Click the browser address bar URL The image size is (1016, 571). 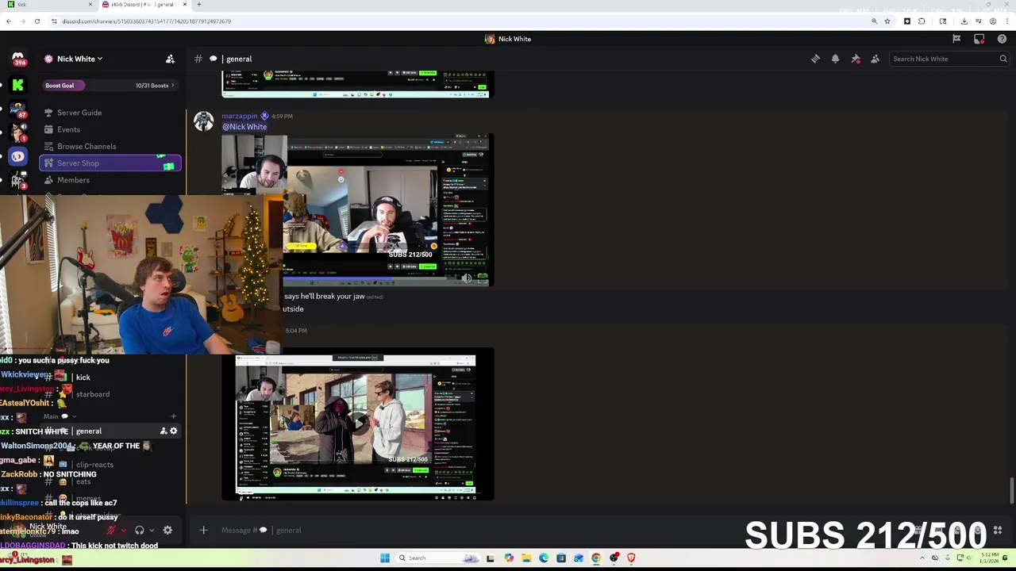click(x=146, y=21)
